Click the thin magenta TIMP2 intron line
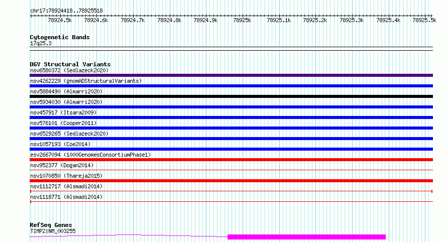Viewport: 447px width, 242px height. click(x=129, y=235)
